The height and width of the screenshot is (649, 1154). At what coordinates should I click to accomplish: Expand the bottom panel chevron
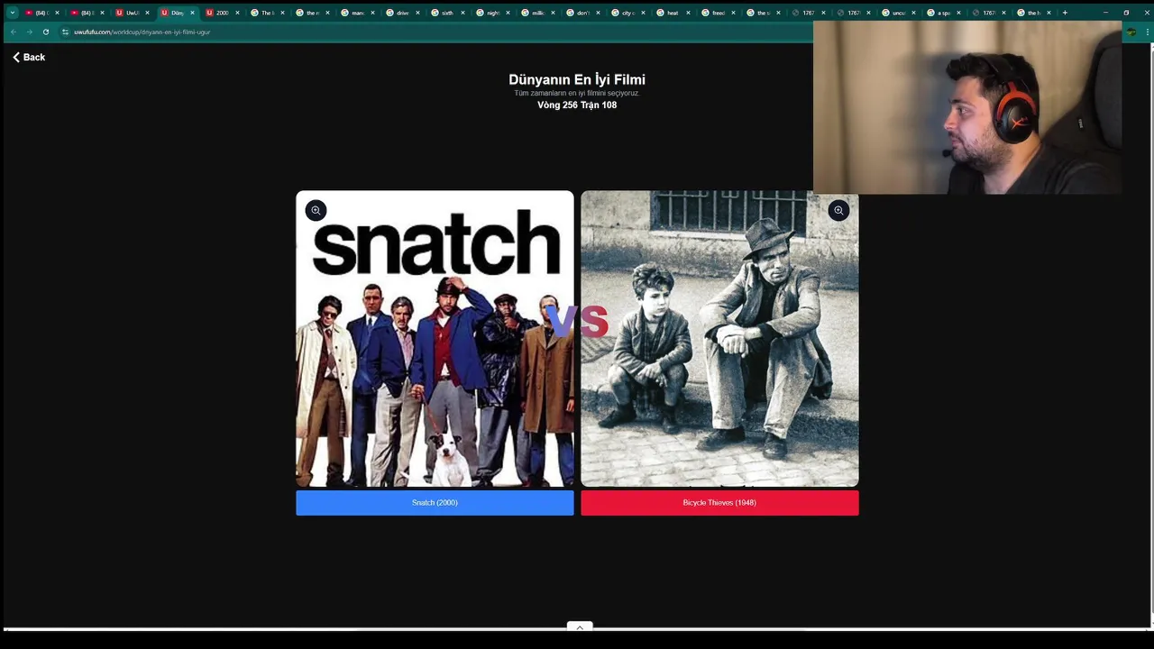[580, 626]
